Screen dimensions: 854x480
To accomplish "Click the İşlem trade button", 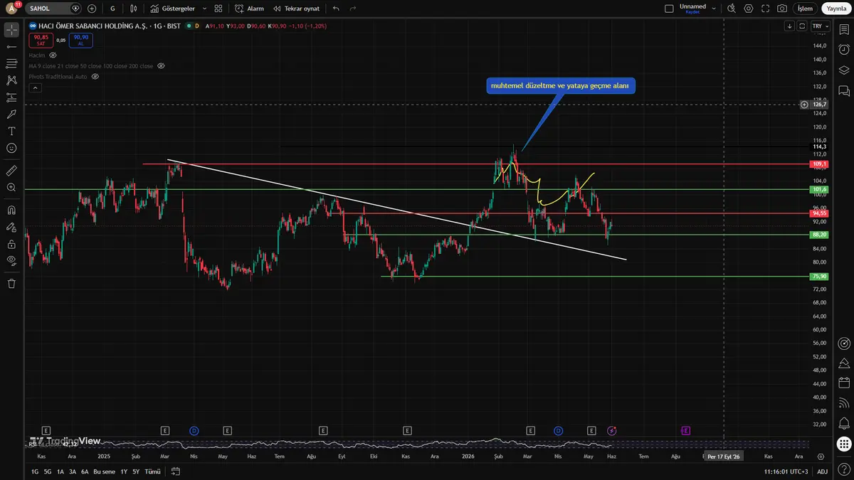I will click(804, 9).
